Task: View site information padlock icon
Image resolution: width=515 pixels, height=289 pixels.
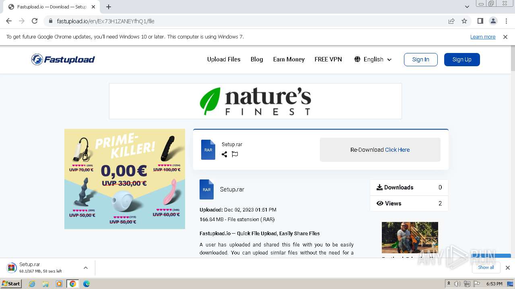Action: [x=50, y=21]
